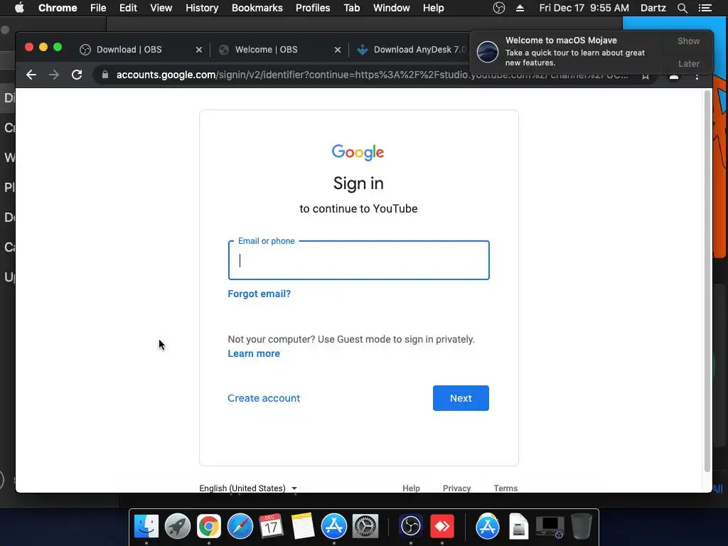Image resolution: width=728 pixels, height=546 pixels.
Task: Open the Bookmarks menu
Action: (x=257, y=8)
